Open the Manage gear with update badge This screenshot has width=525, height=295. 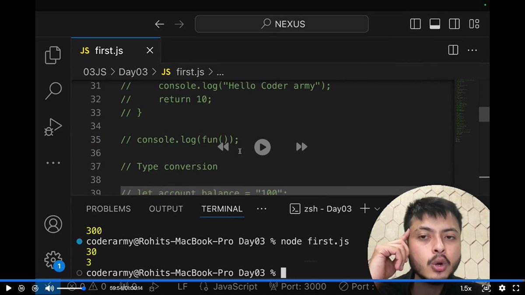[x=54, y=260]
